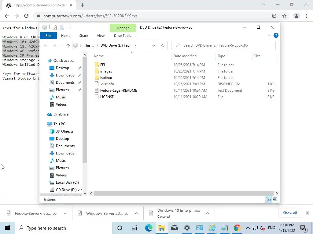313x234 pixels.
Task: Switch to the Share ribbon tab
Action: point(83,36)
